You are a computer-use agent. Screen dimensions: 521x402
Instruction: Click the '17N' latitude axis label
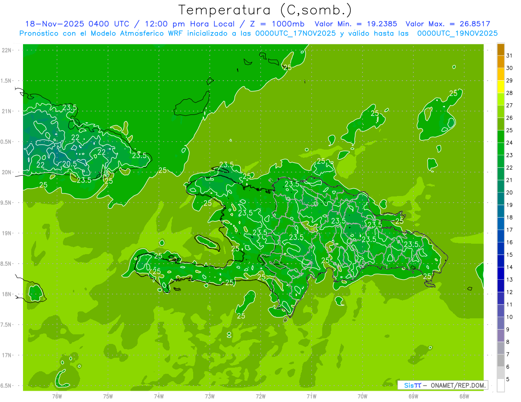click(x=6, y=355)
